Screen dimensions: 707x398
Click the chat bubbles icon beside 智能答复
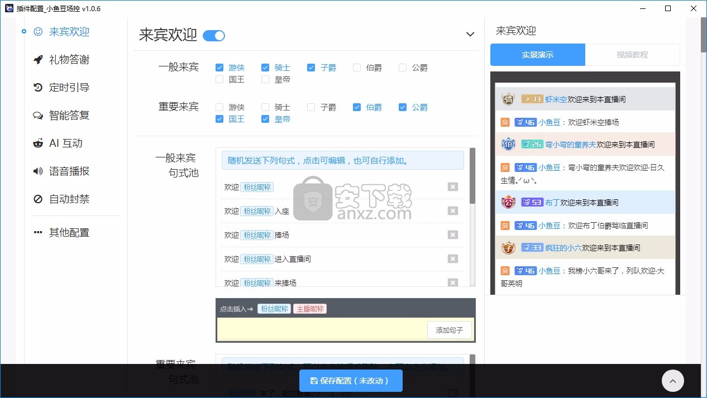click(x=38, y=116)
